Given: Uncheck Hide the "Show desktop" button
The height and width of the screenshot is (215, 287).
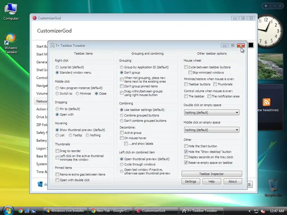Looking at the screenshot, I should (x=208, y=152).
